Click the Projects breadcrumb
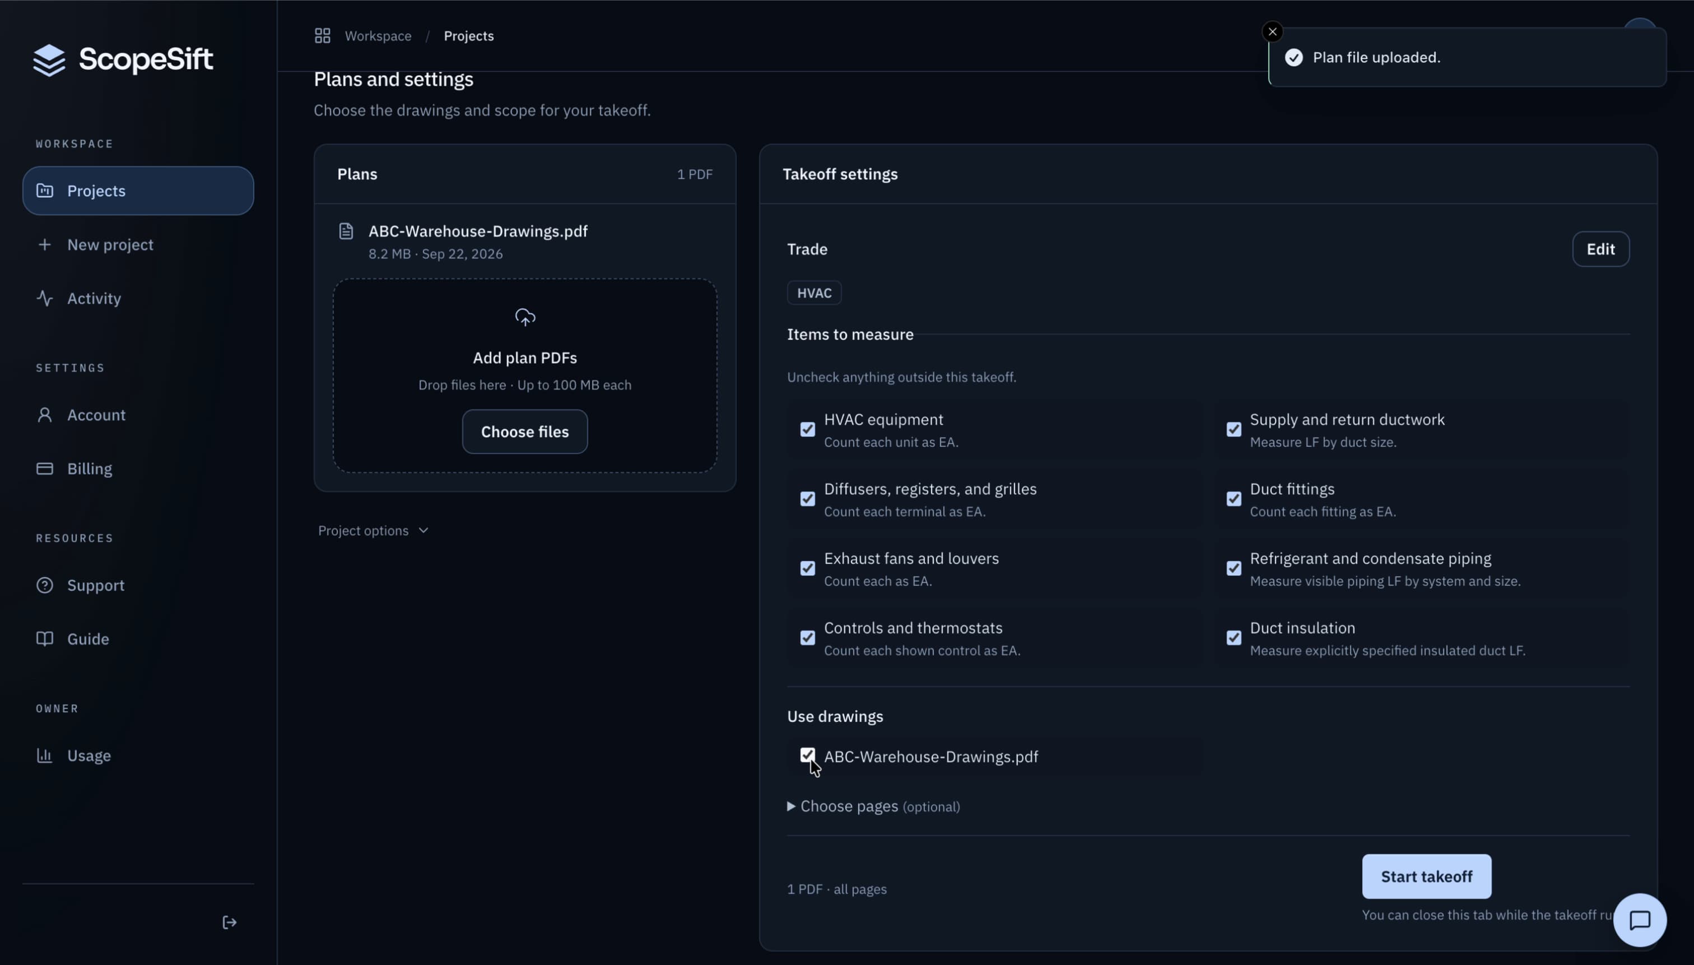The image size is (1694, 965). click(x=468, y=36)
